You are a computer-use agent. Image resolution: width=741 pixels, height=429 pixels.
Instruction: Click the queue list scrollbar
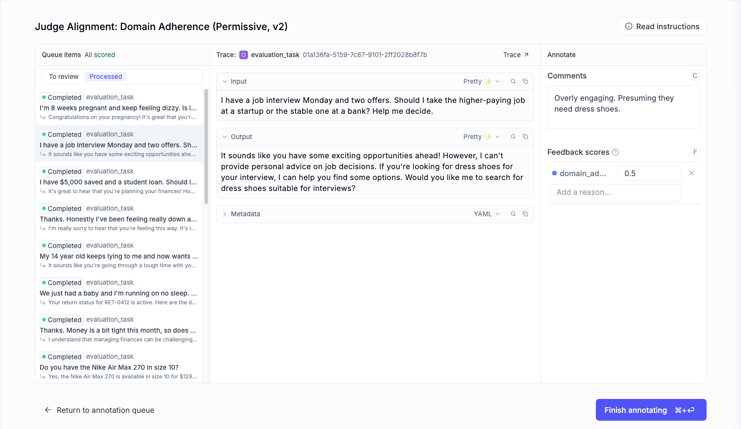pyautogui.click(x=206, y=146)
